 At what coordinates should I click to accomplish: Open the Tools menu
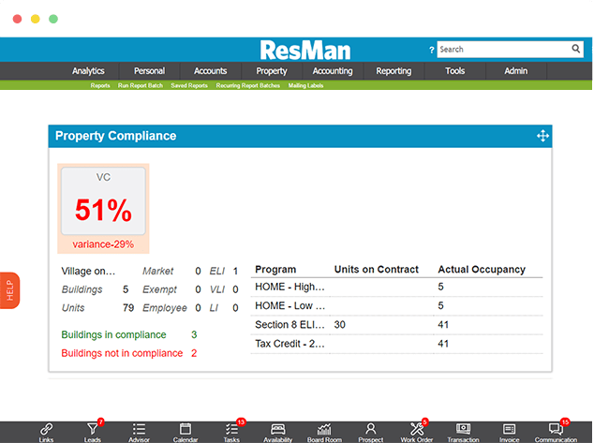click(x=454, y=71)
